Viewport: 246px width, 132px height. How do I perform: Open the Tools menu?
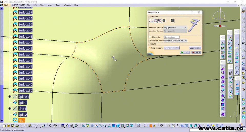tap(58, 5)
